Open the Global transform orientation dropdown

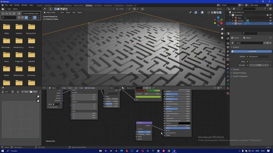point(121,9)
